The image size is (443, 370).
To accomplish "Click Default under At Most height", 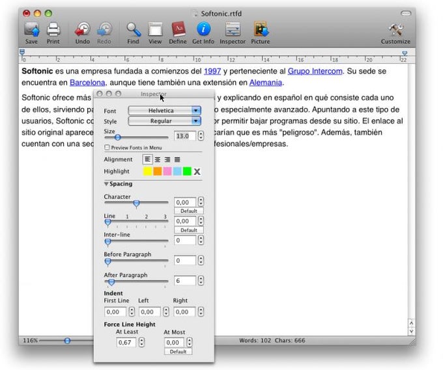I will click(178, 352).
